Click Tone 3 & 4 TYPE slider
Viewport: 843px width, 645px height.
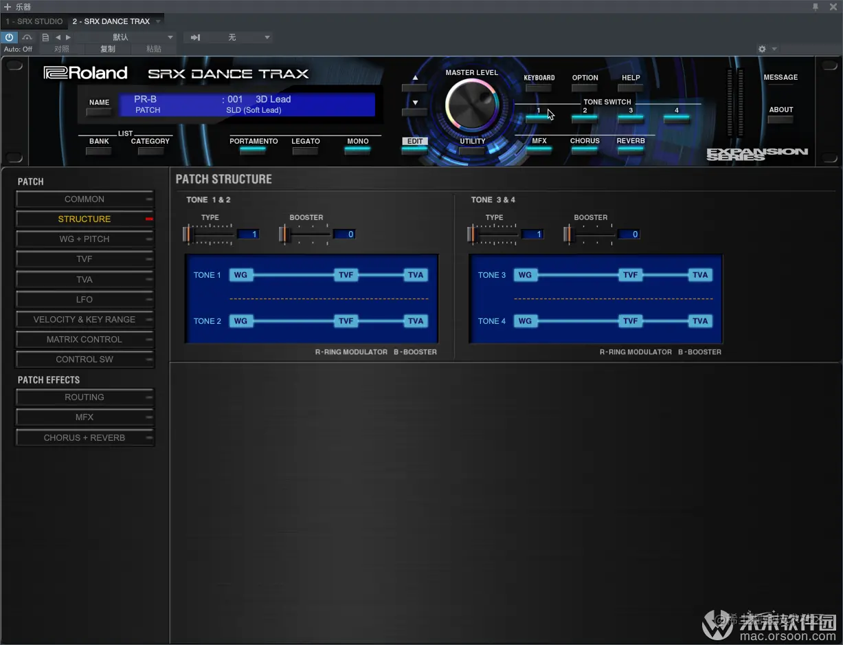coord(493,234)
